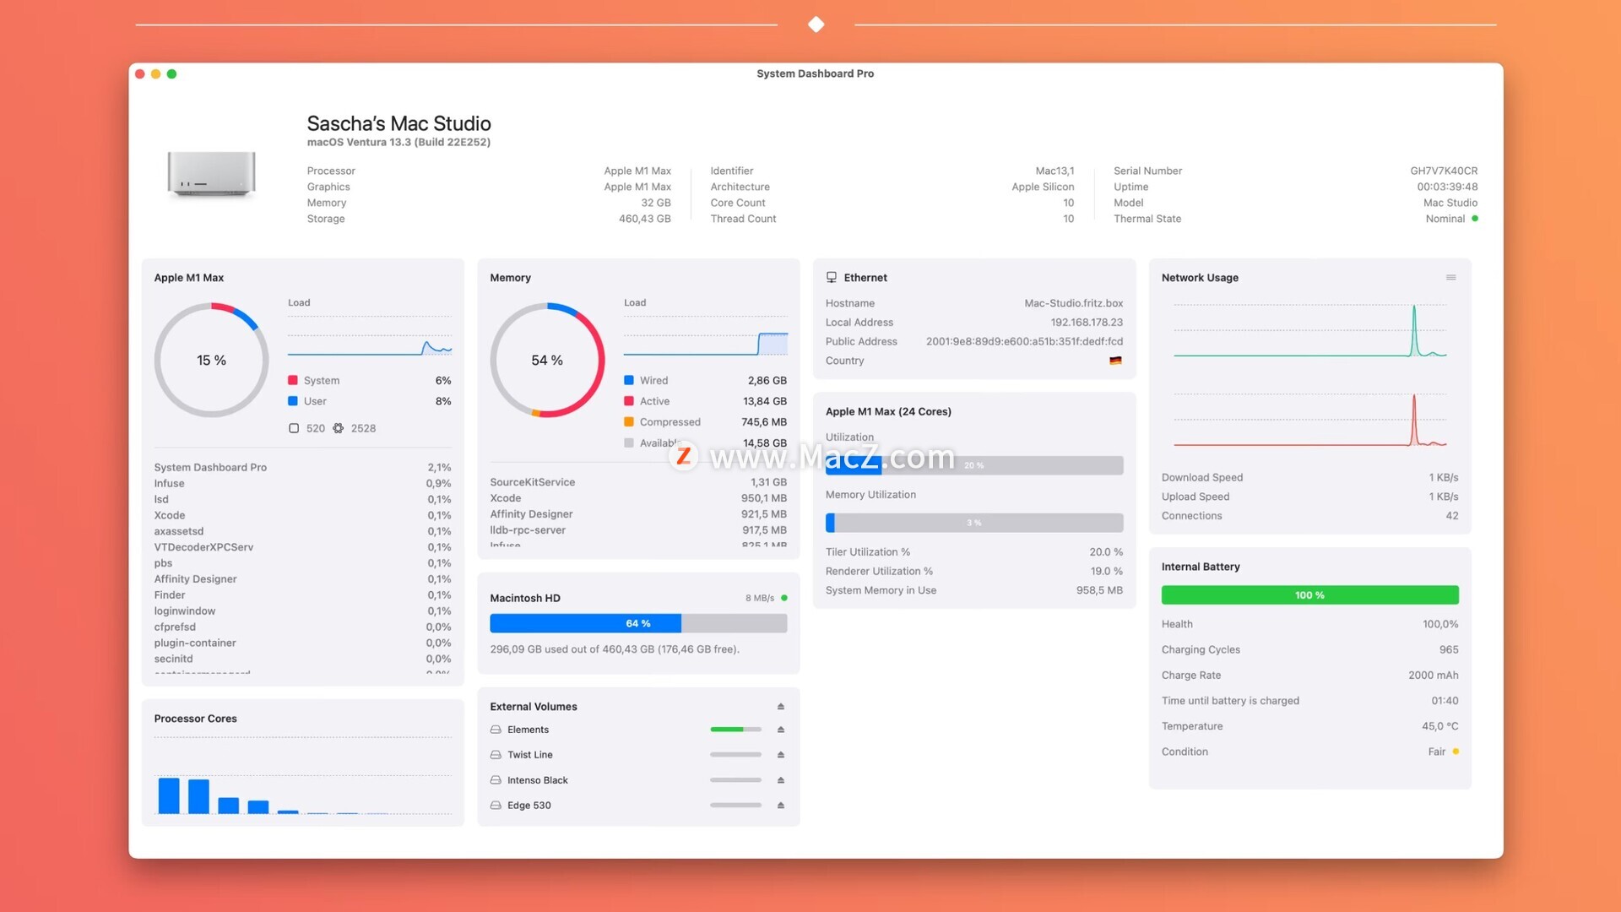
Task: Click the Sascha's Mac Studio title
Action: tap(398, 123)
